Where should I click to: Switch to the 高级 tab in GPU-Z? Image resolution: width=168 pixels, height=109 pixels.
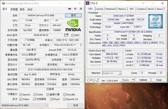point(22,9)
